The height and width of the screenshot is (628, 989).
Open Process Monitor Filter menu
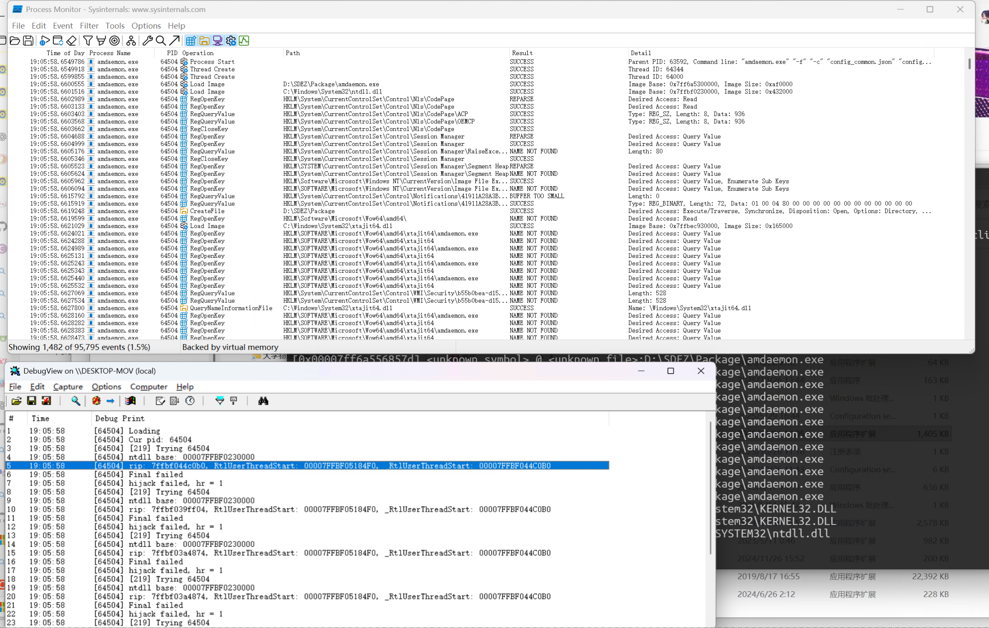point(89,26)
